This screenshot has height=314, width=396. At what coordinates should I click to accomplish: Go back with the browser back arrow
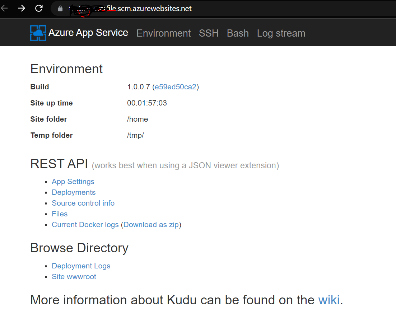(x=4, y=8)
